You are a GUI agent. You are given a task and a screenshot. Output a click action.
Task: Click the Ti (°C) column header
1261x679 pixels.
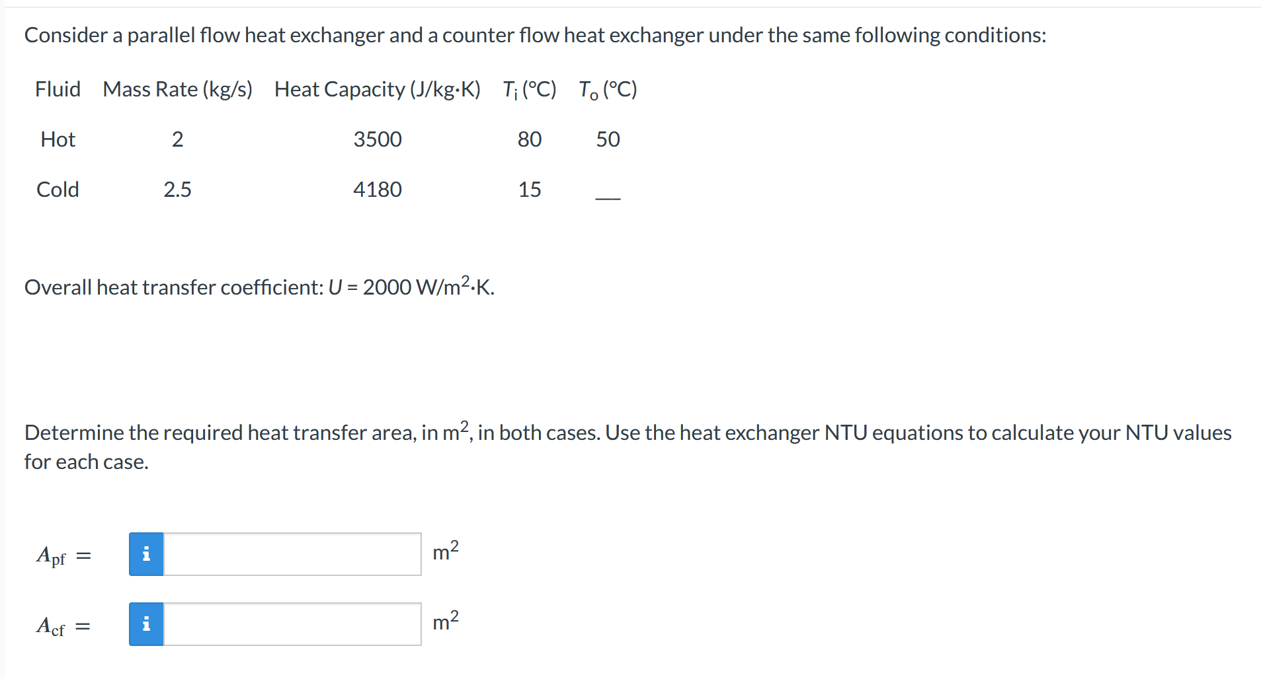(x=528, y=89)
